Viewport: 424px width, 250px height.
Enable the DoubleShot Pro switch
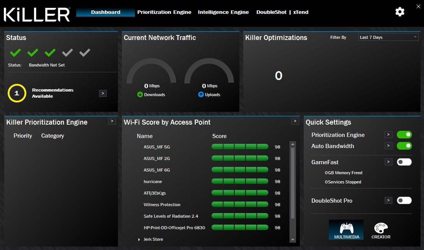point(404,200)
